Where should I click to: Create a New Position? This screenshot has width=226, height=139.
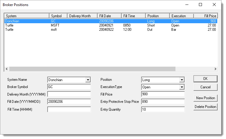click(205, 98)
